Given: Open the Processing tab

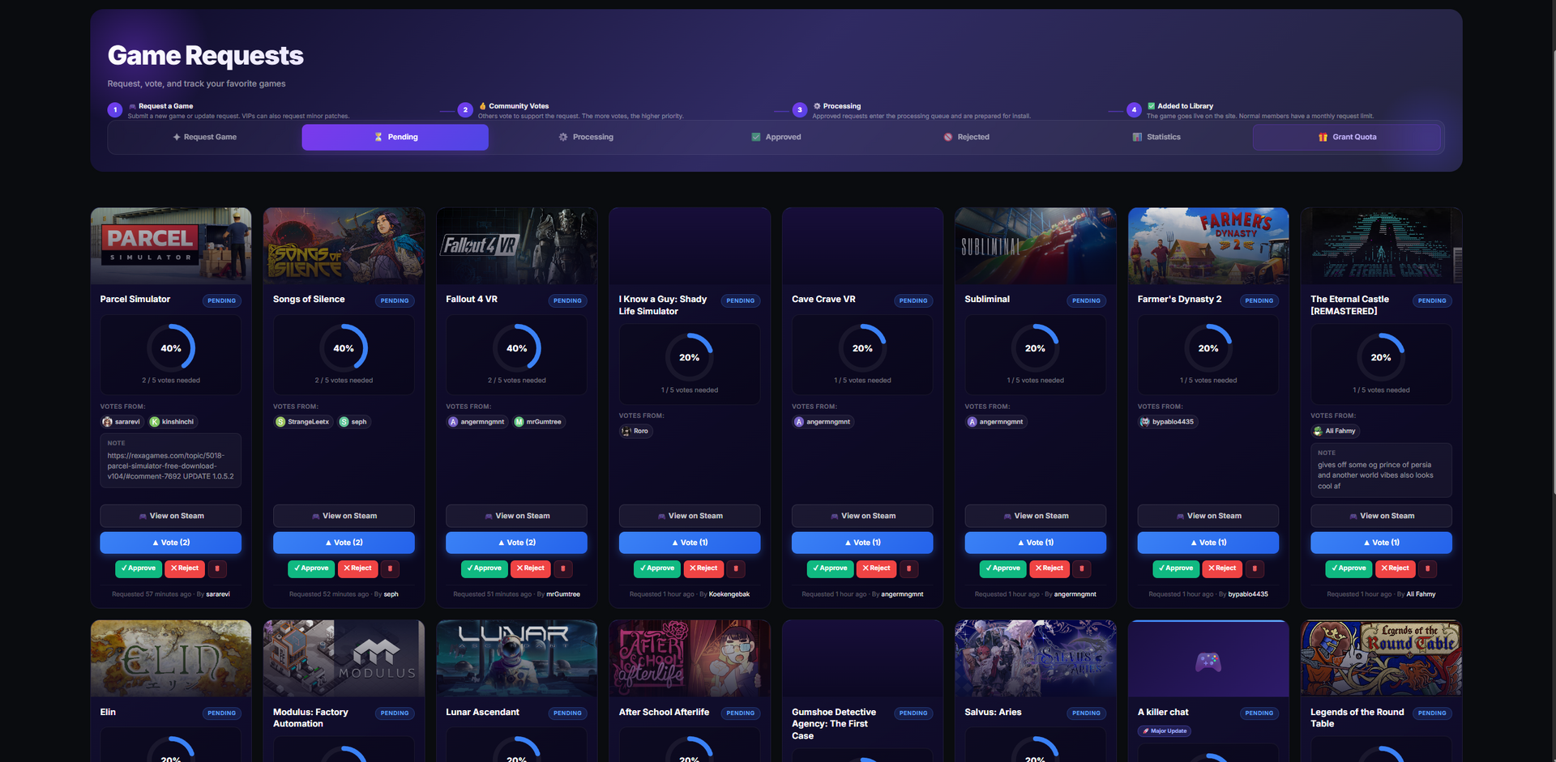Looking at the screenshot, I should pos(586,137).
